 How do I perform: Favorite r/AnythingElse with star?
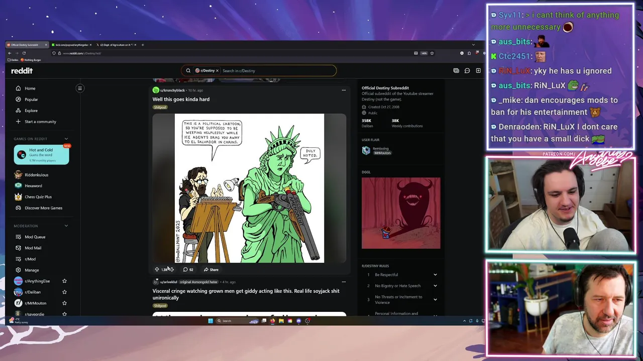point(64,281)
